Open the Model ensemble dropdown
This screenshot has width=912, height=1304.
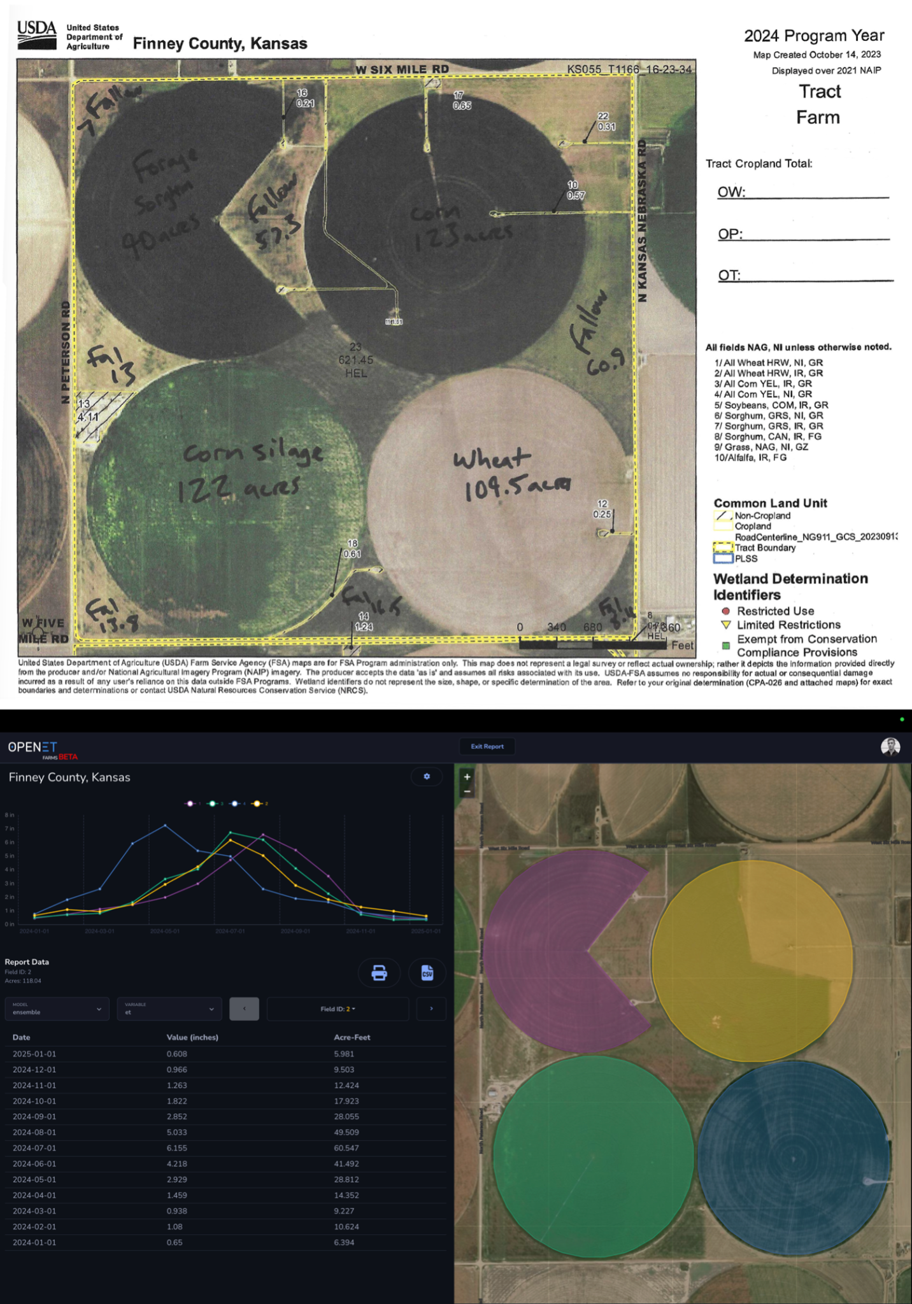tap(57, 1009)
